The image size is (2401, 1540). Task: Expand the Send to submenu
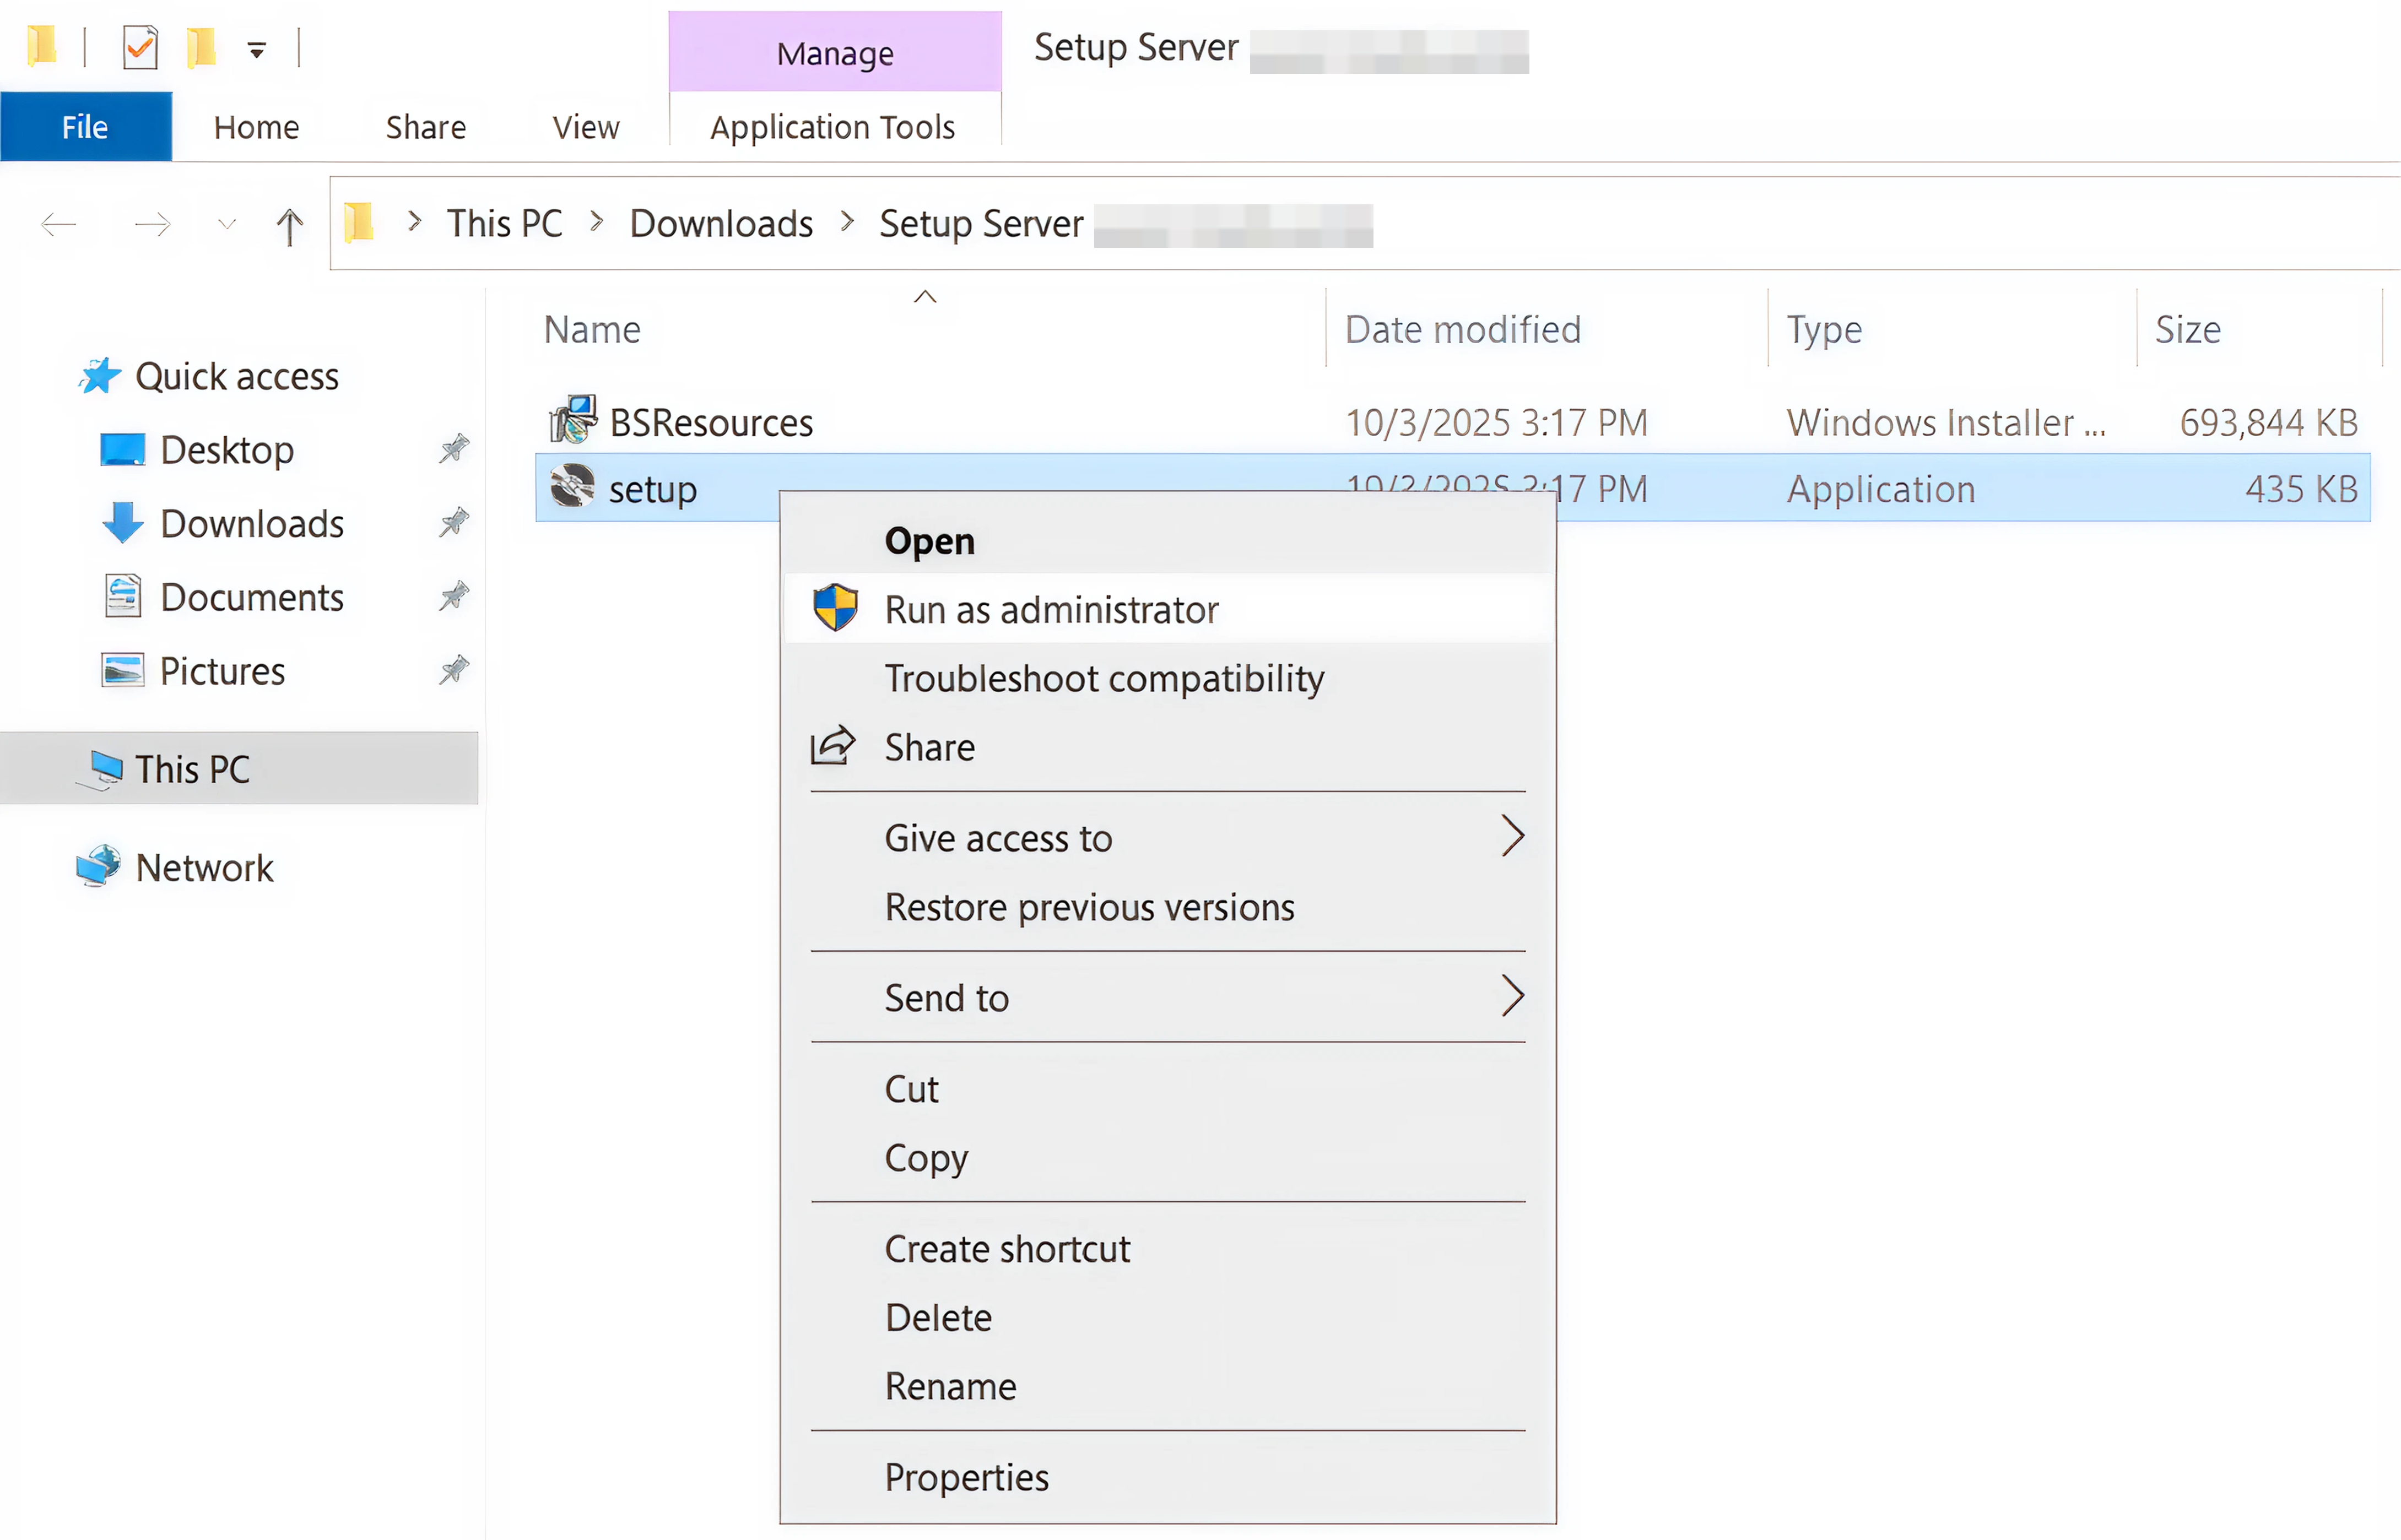tap(1168, 997)
